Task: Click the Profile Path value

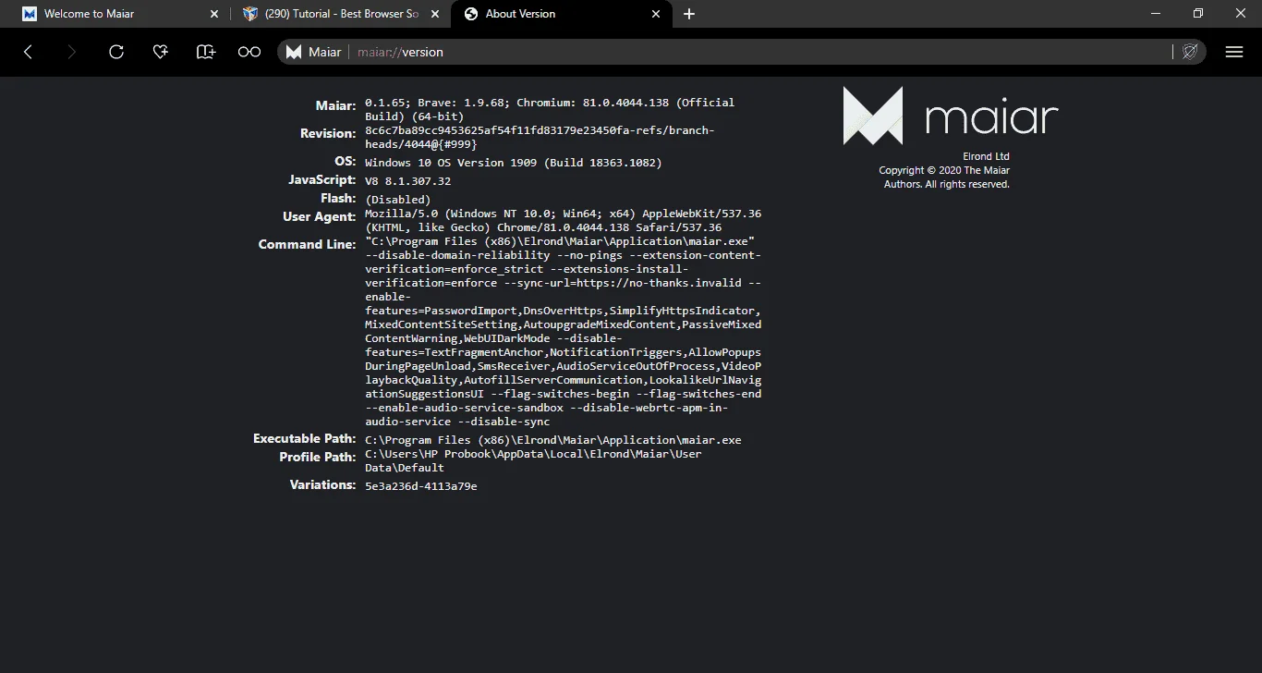Action: click(533, 460)
